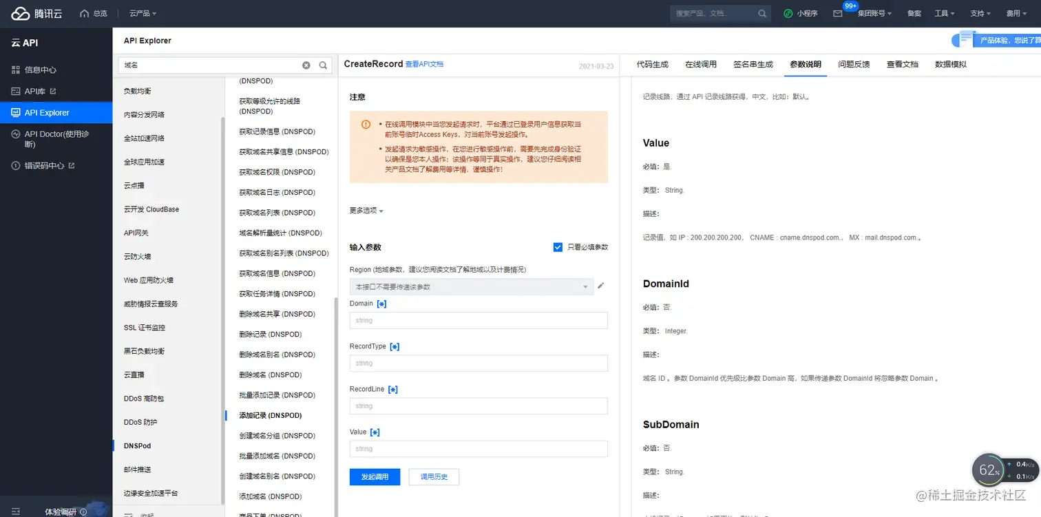Click the 发起调用 button
Screen dimensions: 1041x517
[375, 476]
